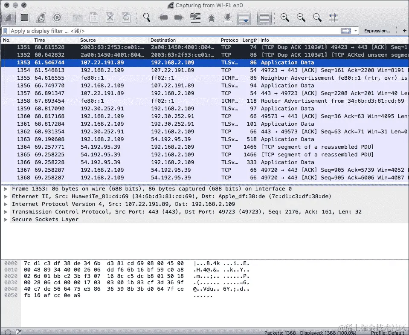Viewport: 409px width, 335px height.
Task: Toggle auto-scroll during live capture
Action: point(244,17)
